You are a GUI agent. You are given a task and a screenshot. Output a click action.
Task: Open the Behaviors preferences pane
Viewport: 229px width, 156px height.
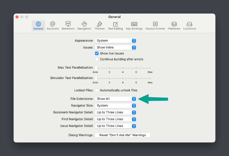pos(68,26)
